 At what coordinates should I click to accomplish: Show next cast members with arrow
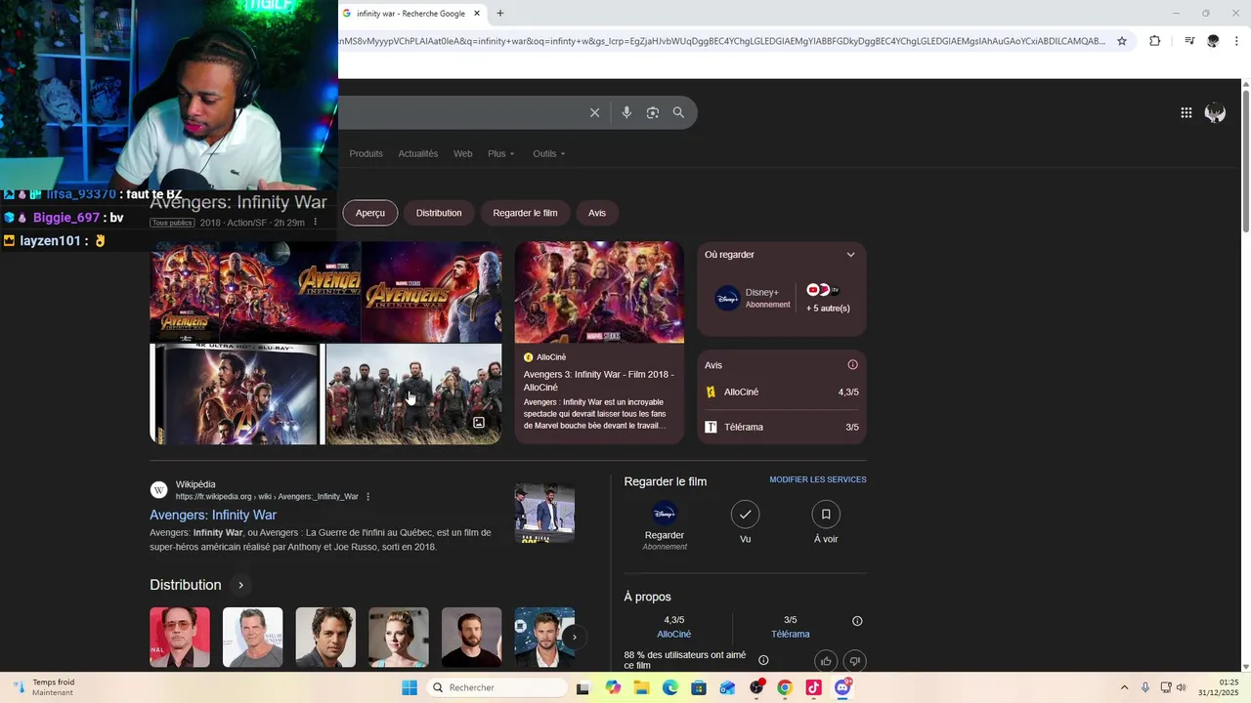click(574, 637)
